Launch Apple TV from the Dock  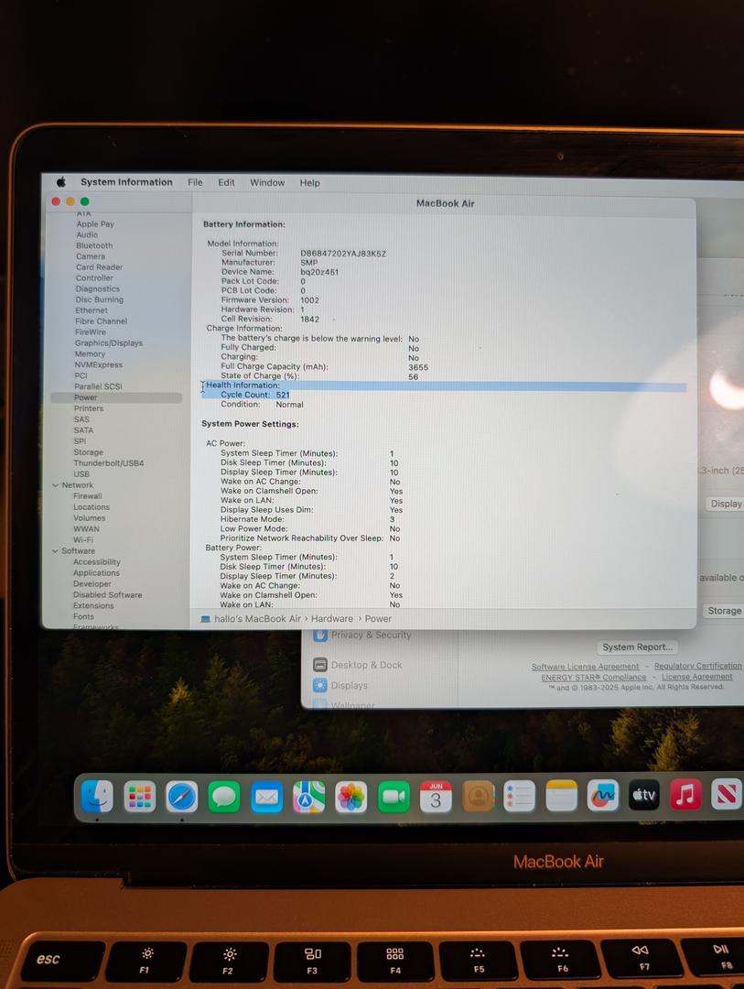(644, 796)
